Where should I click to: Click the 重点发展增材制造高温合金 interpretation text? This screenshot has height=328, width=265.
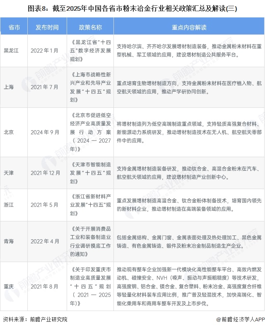click(189, 204)
